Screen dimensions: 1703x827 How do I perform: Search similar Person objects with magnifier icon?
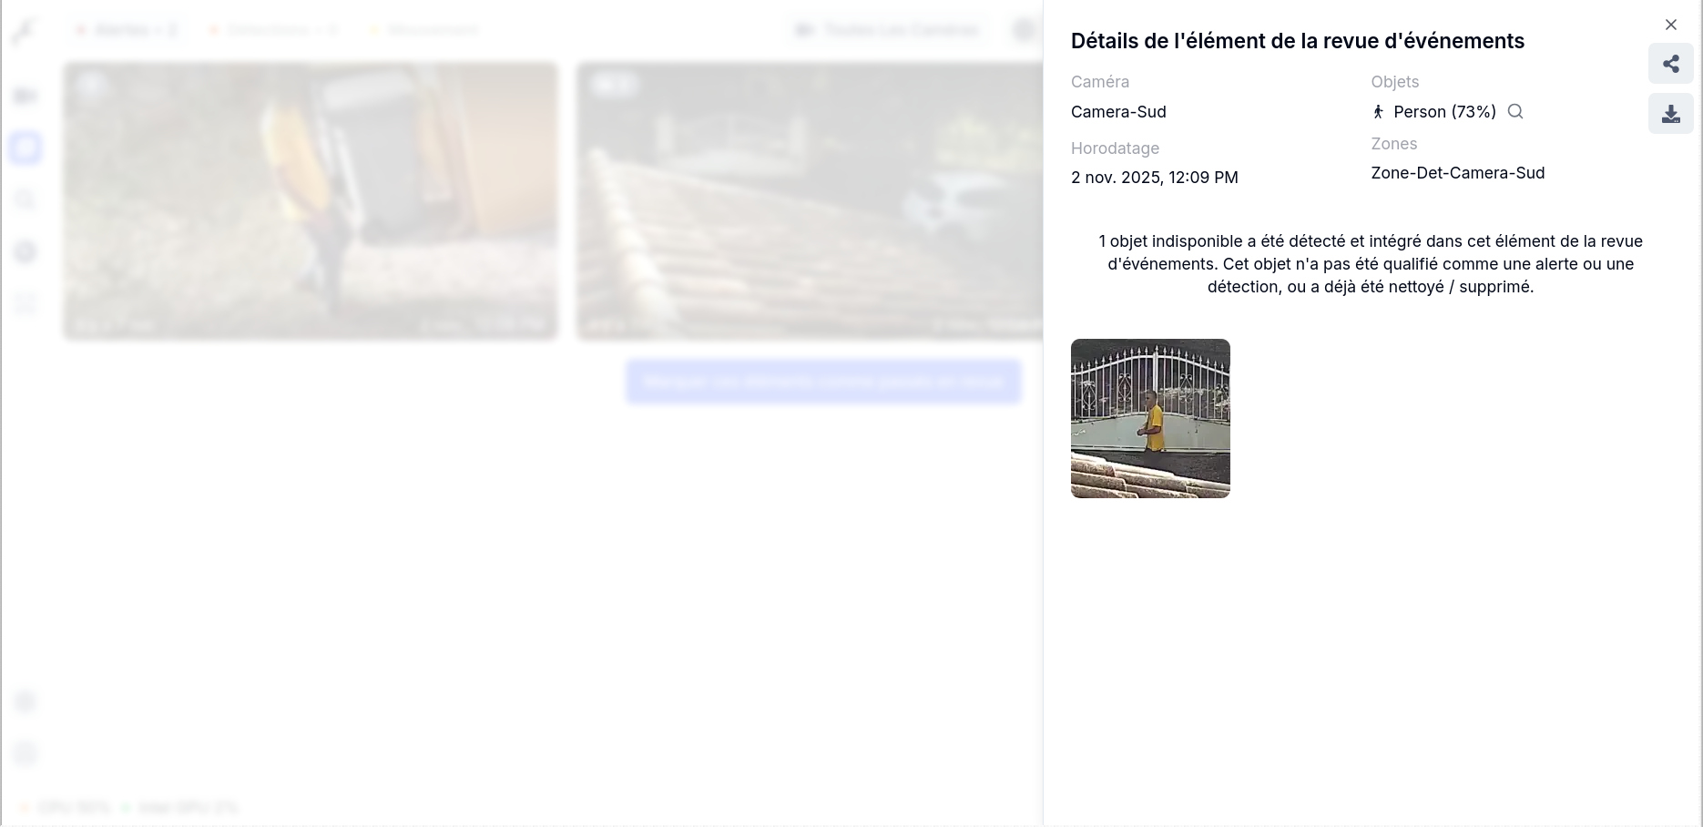(1515, 111)
